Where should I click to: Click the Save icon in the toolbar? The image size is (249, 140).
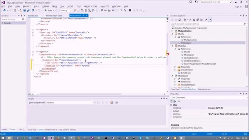pyautogui.click(x=25, y=10)
